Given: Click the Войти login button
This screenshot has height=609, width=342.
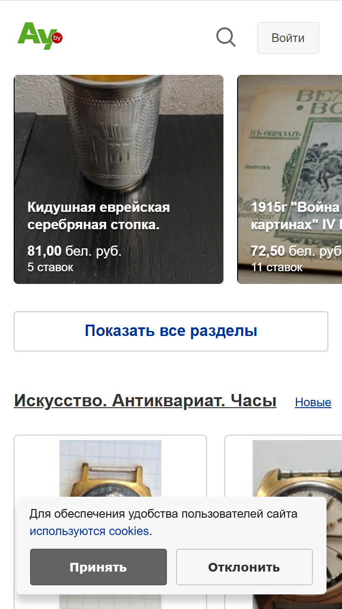Looking at the screenshot, I should (288, 38).
